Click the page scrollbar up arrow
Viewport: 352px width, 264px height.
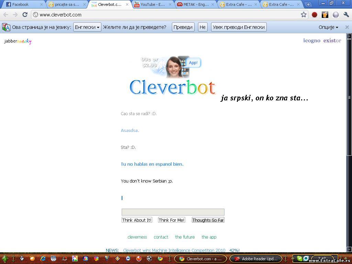[349, 36]
